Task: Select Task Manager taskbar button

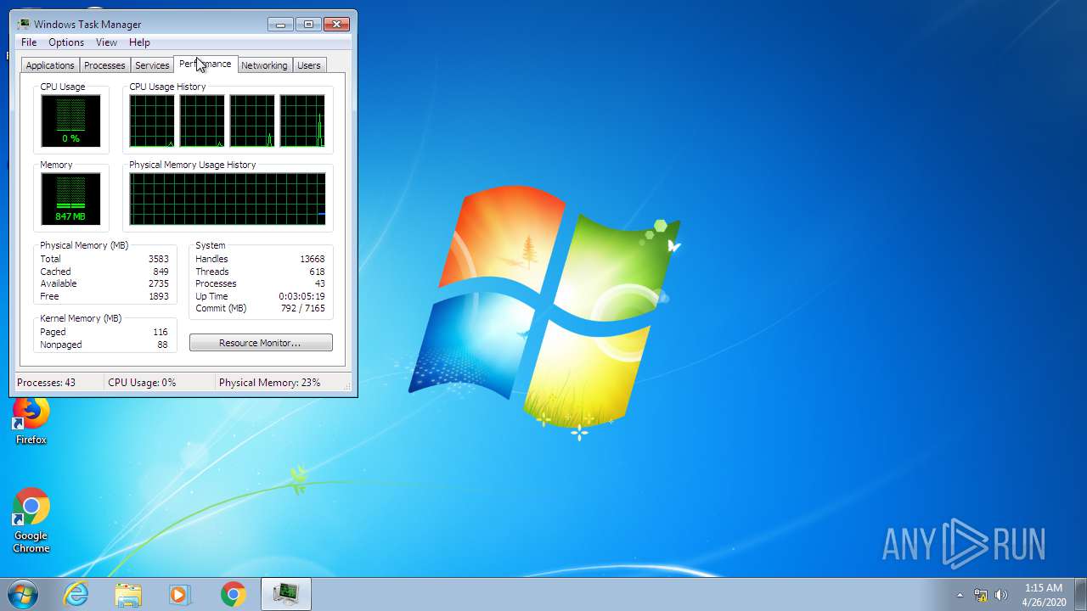Action: click(285, 594)
